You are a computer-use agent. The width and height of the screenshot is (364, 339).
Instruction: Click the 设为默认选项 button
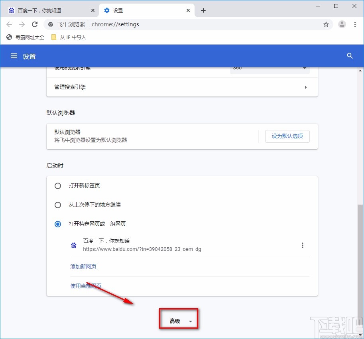pos(287,136)
